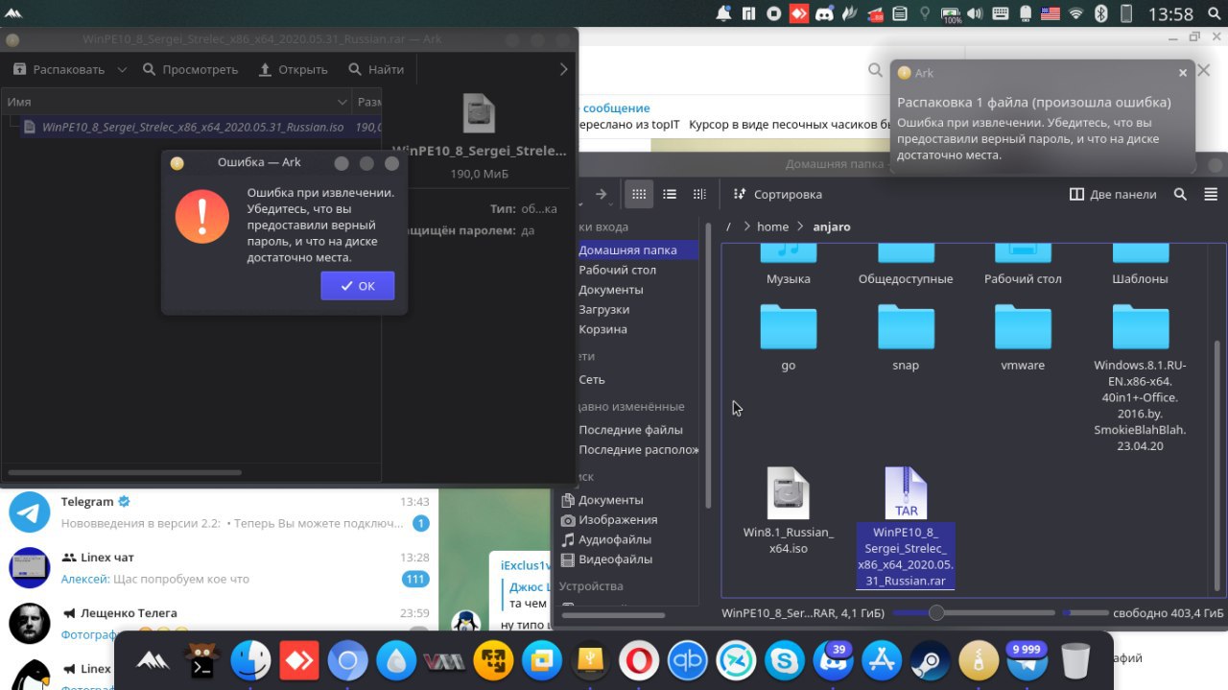Click the search magnifier in Telegram header
1228x690 pixels.
pyautogui.click(x=875, y=70)
